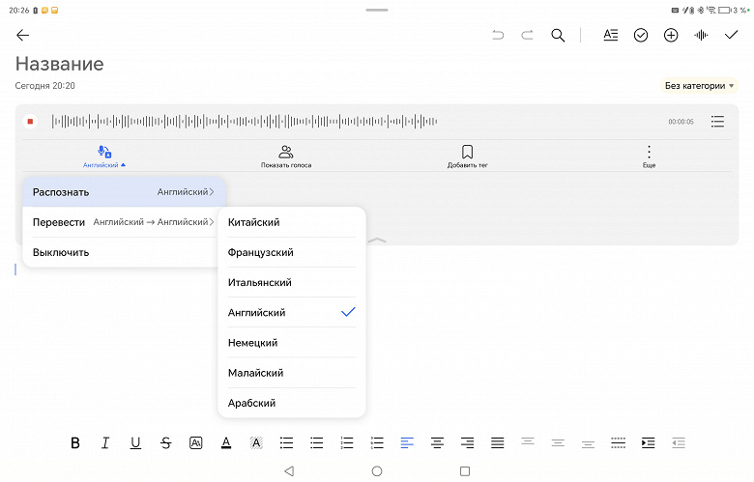754x482 pixels.
Task: Collapse the Английский recognition language dropdown
Action: 103,156
